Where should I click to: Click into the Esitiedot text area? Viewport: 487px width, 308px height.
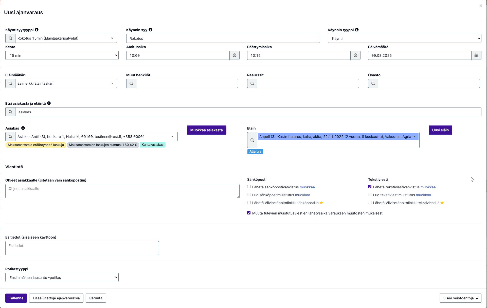click(x=82, y=248)
